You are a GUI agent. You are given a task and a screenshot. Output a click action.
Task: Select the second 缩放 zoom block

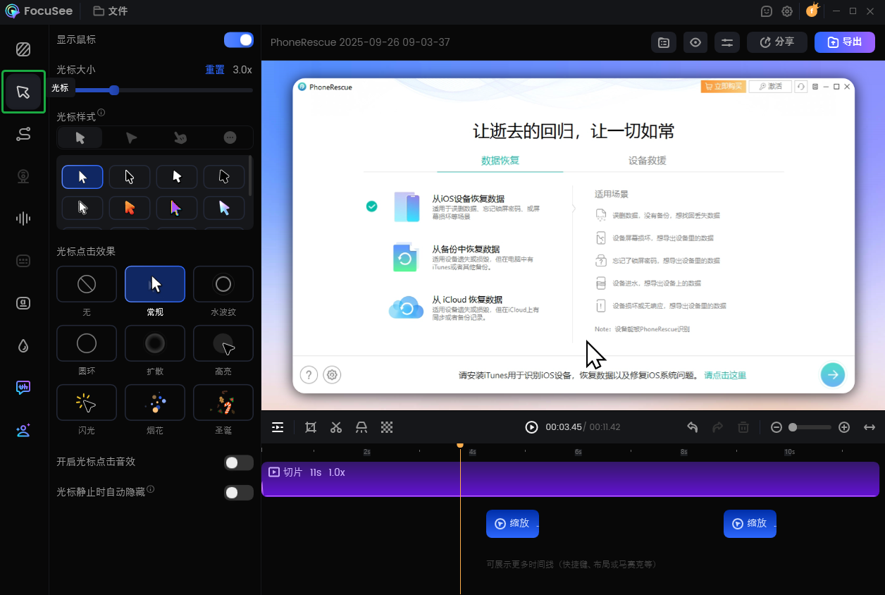(750, 524)
